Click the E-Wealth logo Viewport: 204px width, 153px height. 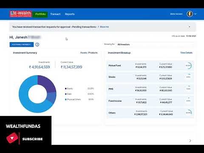coord(21,14)
